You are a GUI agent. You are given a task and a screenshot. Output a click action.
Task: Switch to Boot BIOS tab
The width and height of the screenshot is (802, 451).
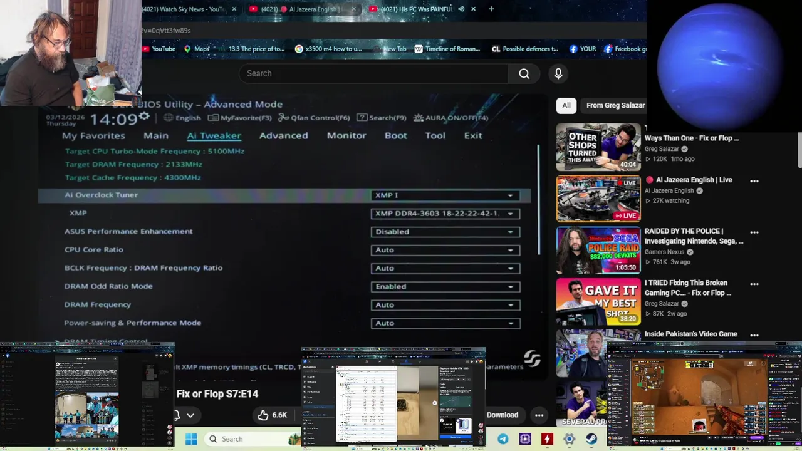click(395, 135)
